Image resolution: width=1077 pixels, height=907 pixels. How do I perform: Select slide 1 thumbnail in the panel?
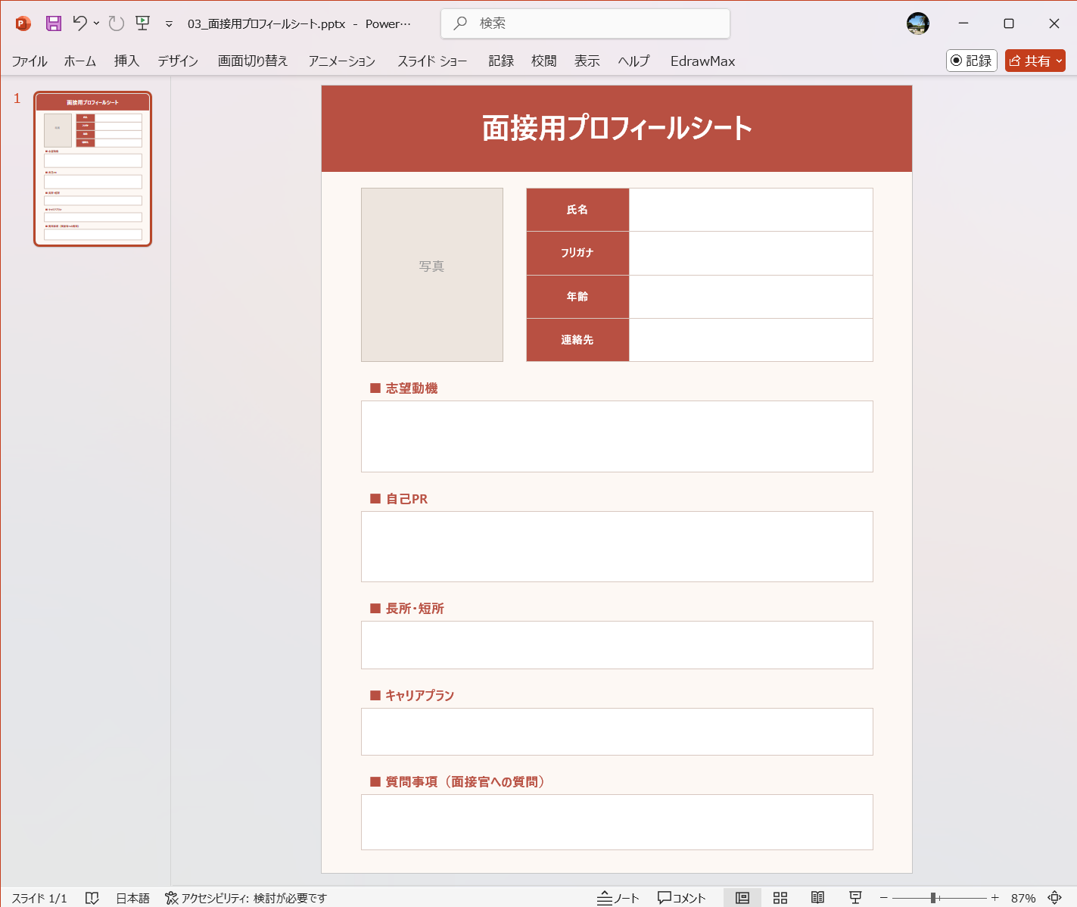tap(92, 167)
